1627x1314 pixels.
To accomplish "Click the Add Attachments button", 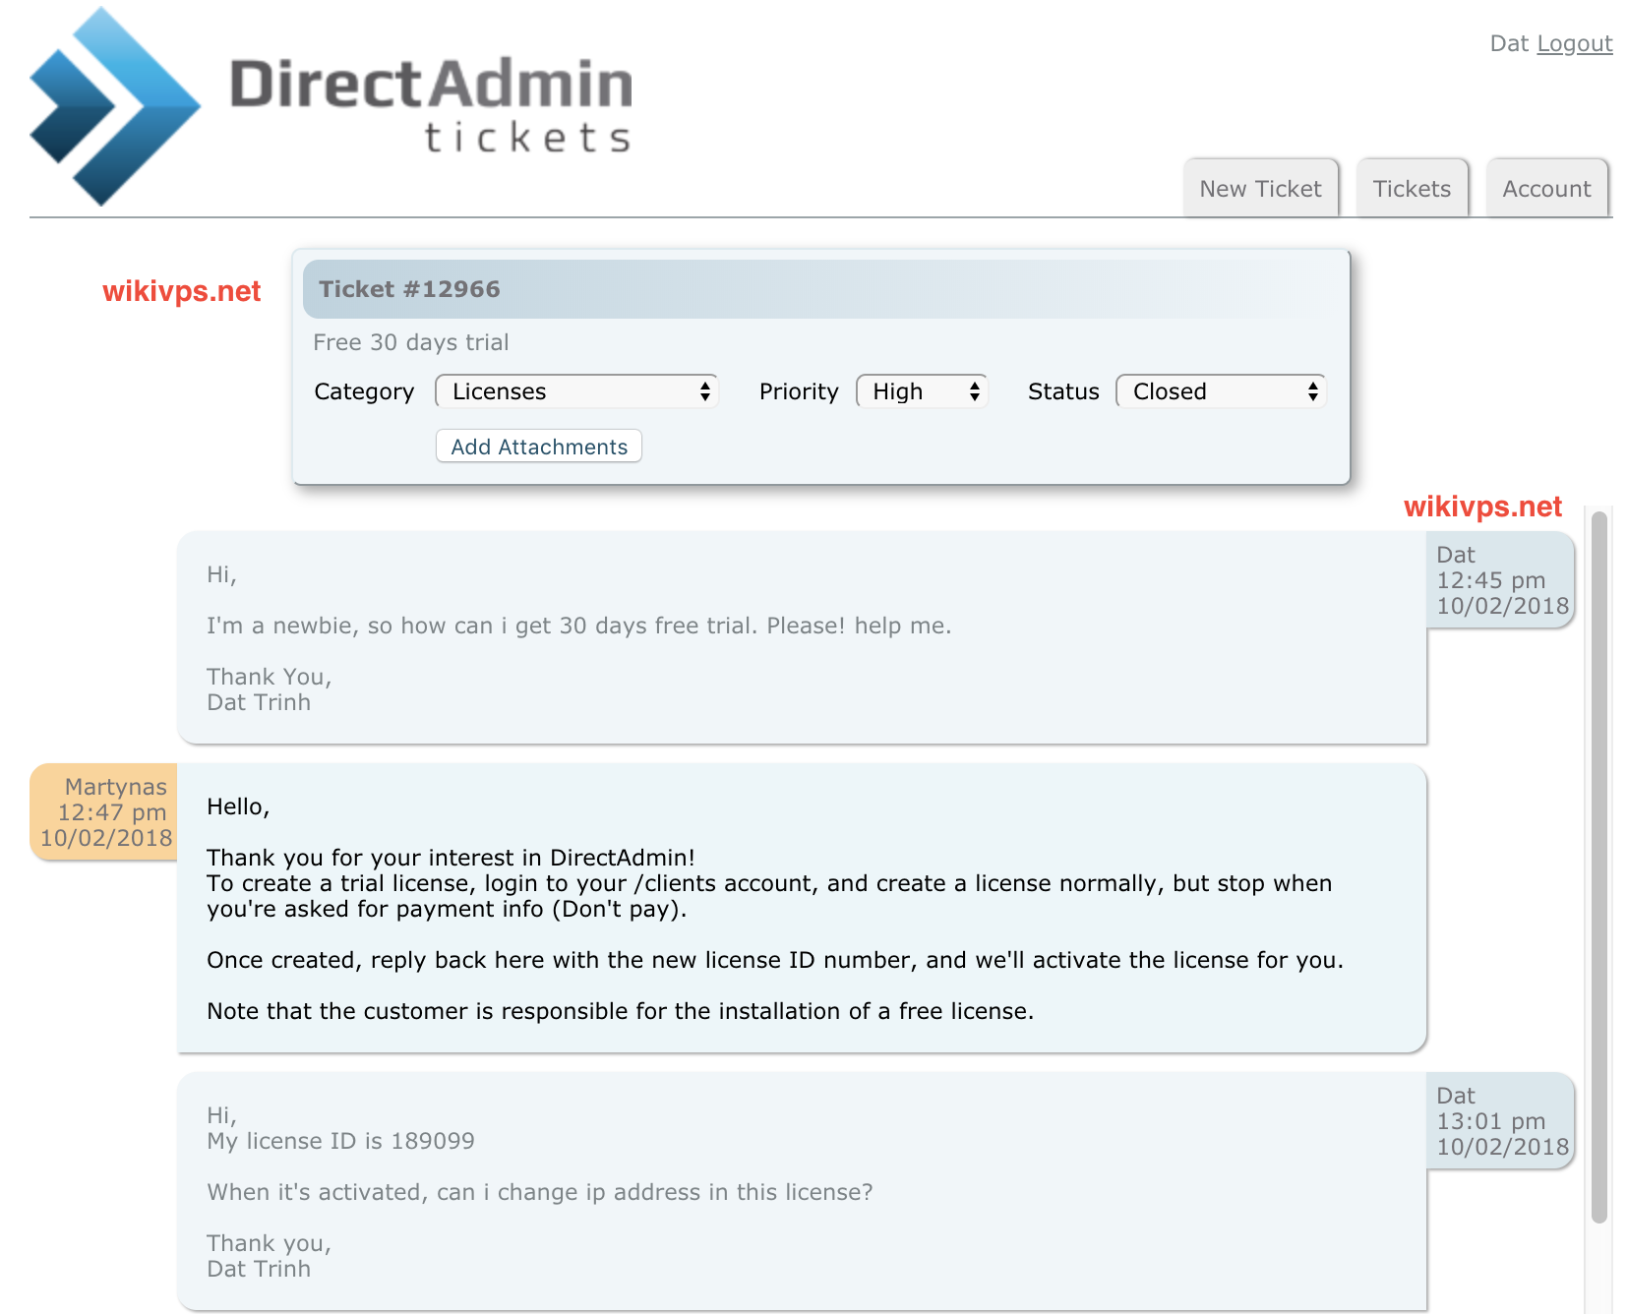I will [x=539, y=447].
